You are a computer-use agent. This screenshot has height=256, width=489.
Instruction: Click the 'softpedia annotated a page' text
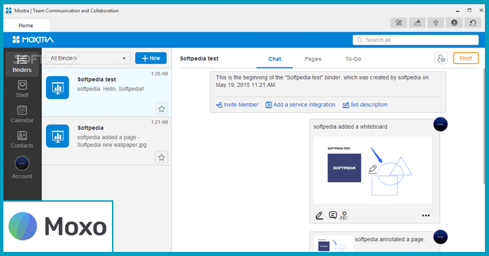(390, 240)
